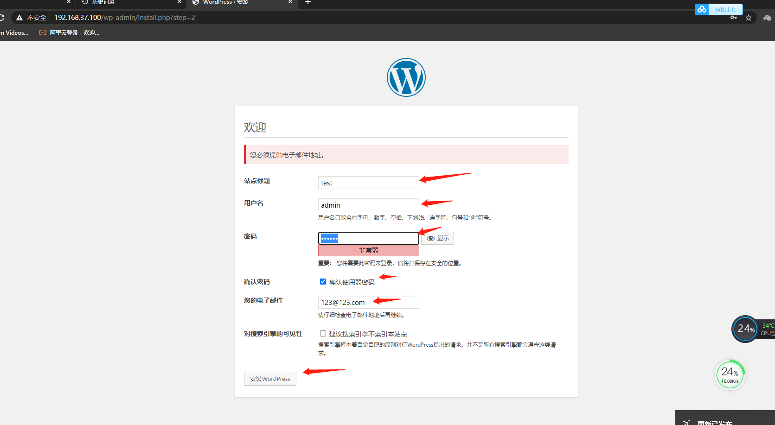Check 建议搜索引擎不索引本站点 checkbox

pyautogui.click(x=323, y=334)
